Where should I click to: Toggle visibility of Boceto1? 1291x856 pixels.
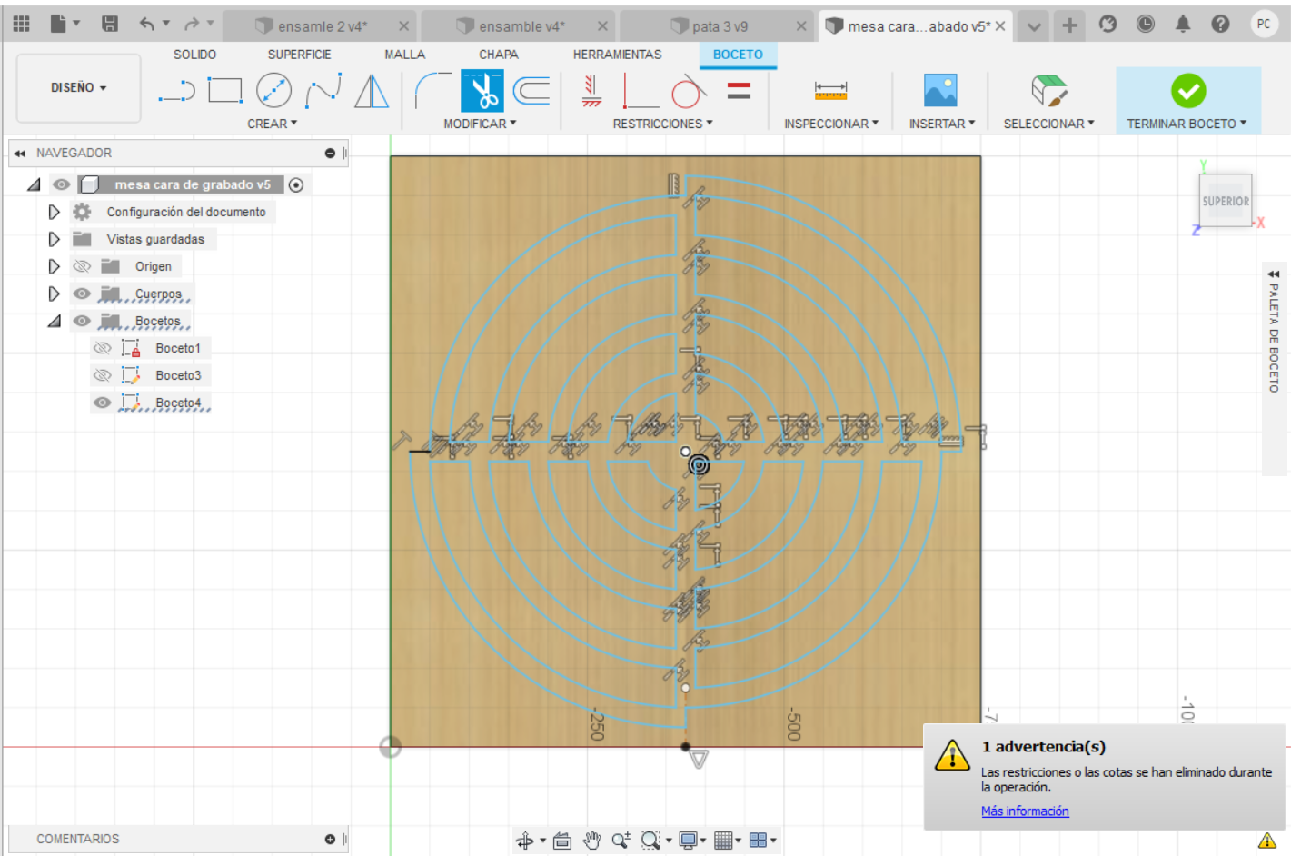tap(103, 348)
